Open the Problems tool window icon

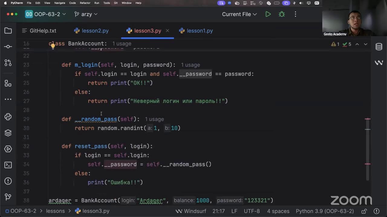click(8, 181)
